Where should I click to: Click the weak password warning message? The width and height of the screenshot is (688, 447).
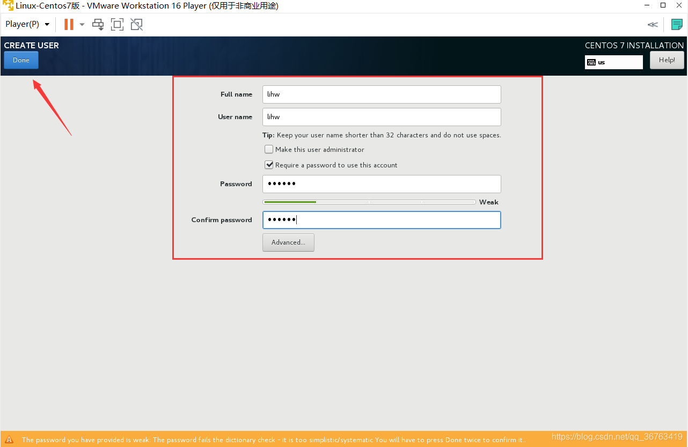273,439
